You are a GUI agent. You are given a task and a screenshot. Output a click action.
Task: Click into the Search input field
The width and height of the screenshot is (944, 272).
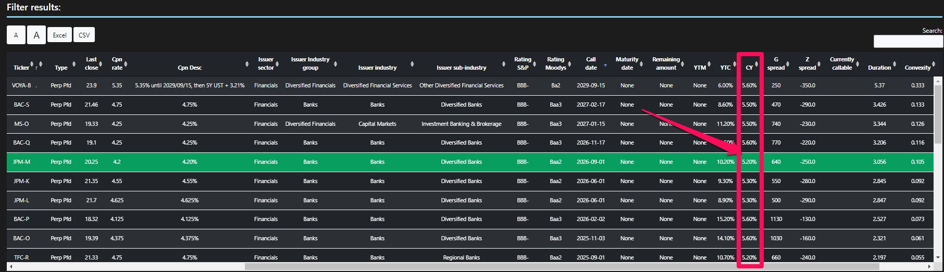[x=908, y=42]
